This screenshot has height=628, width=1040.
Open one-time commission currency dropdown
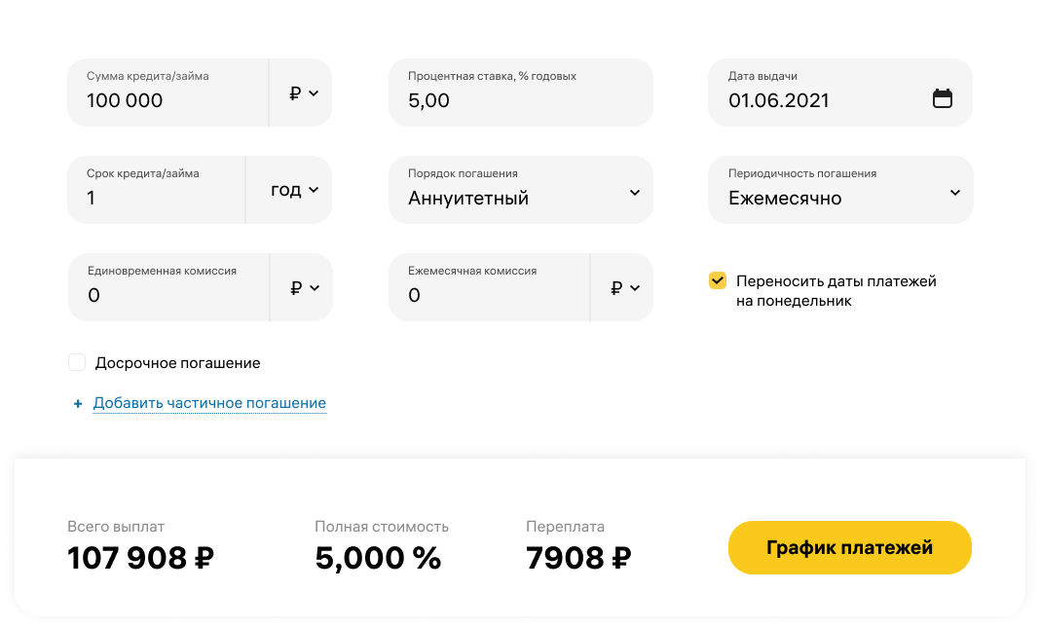pyautogui.click(x=304, y=288)
